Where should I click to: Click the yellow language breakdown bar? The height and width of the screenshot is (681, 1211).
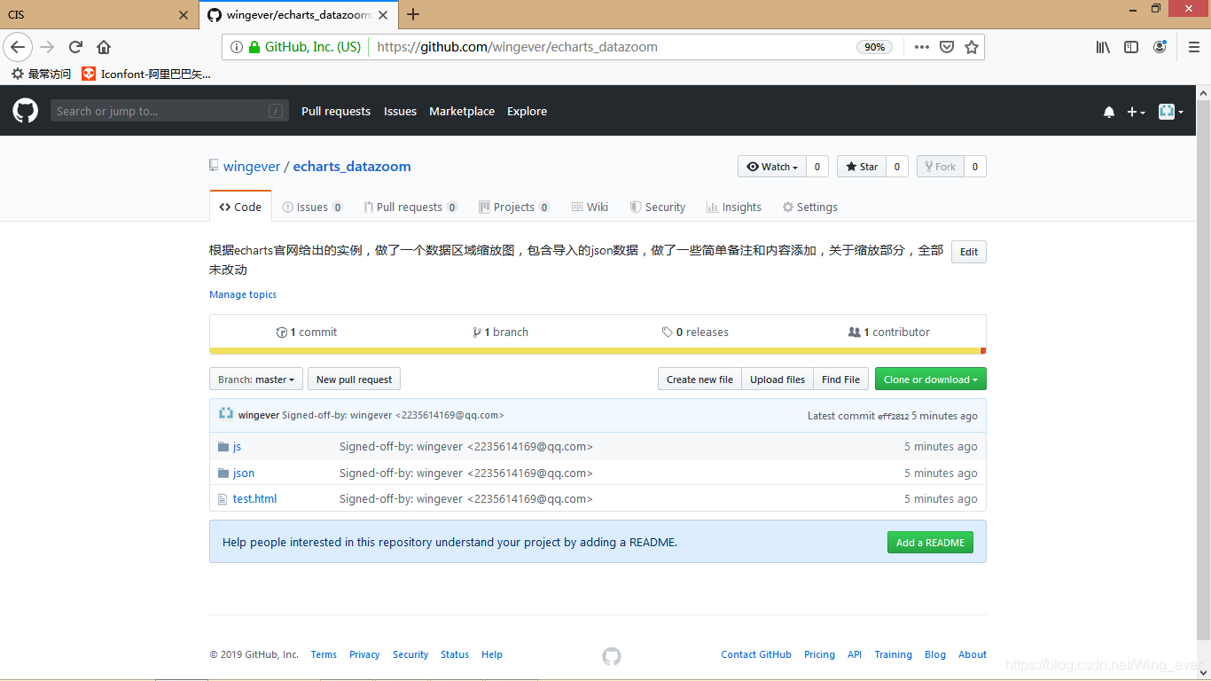[x=595, y=351]
